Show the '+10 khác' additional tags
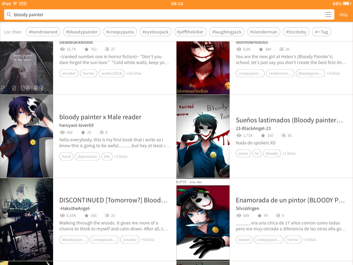353x265 pixels. (x=134, y=73)
